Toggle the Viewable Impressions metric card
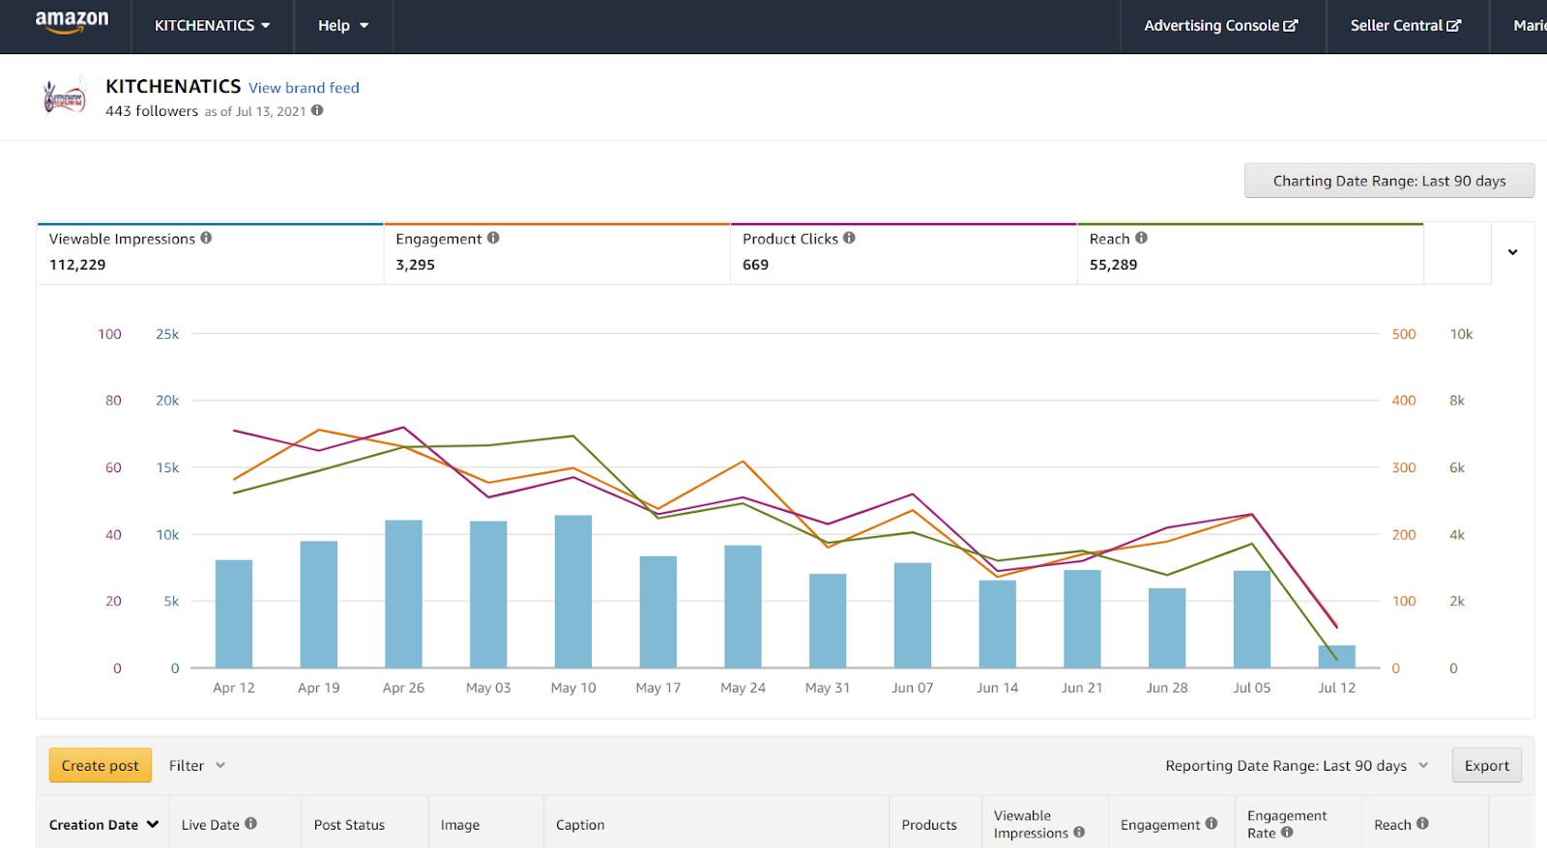 tap(211, 253)
